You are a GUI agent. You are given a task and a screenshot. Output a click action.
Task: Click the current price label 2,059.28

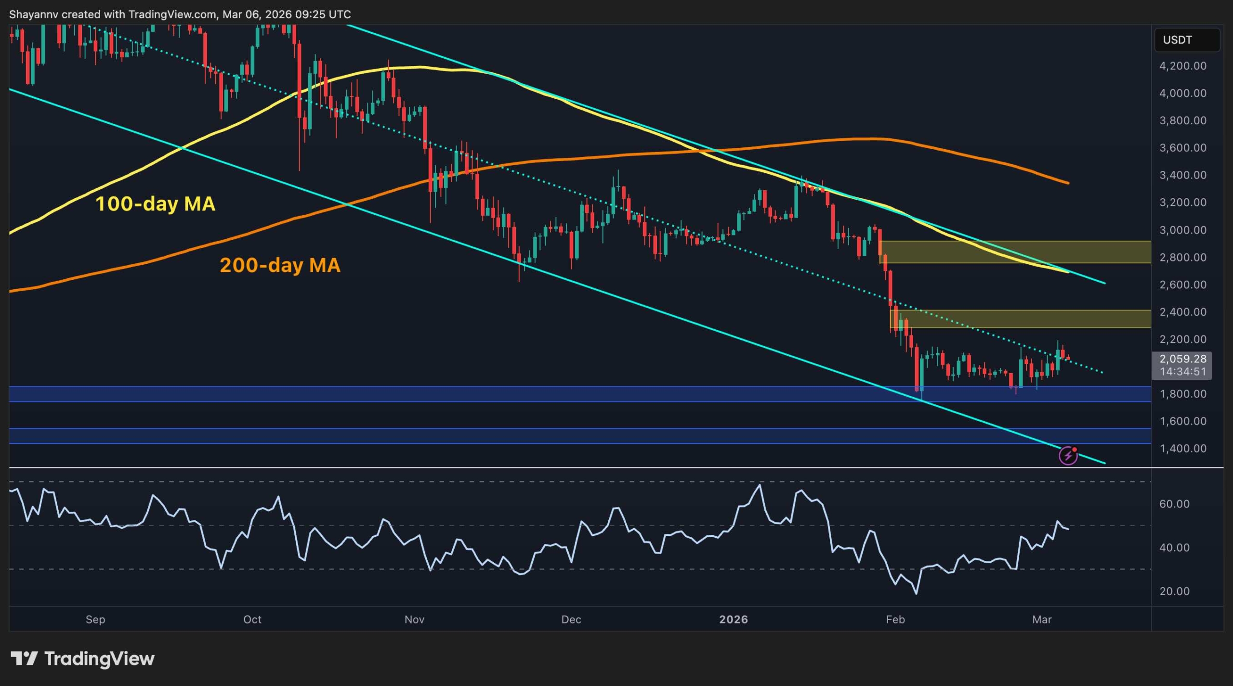click(x=1182, y=359)
